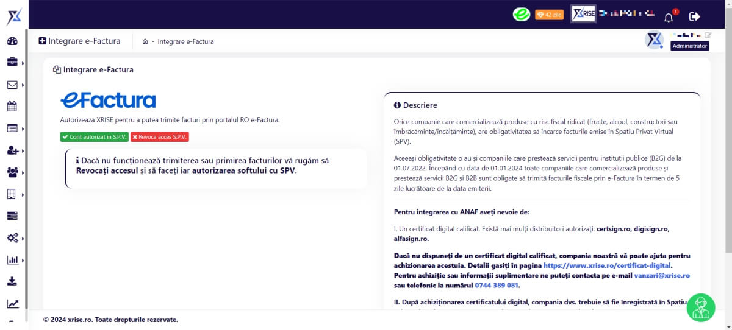The image size is (732, 330).
Task: Click the edit pencil icon next to username
Action: (x=708, y=35)
